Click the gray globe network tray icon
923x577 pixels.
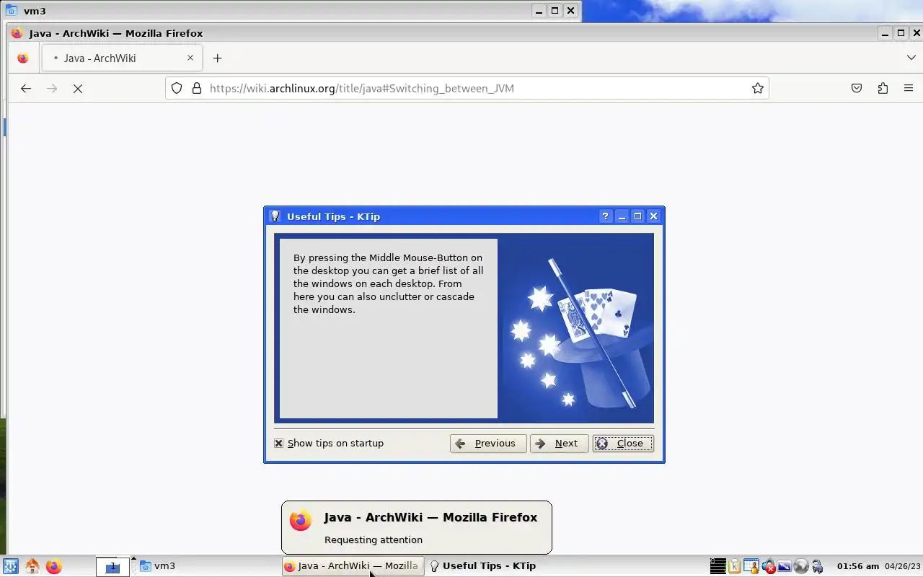point(800,566)
